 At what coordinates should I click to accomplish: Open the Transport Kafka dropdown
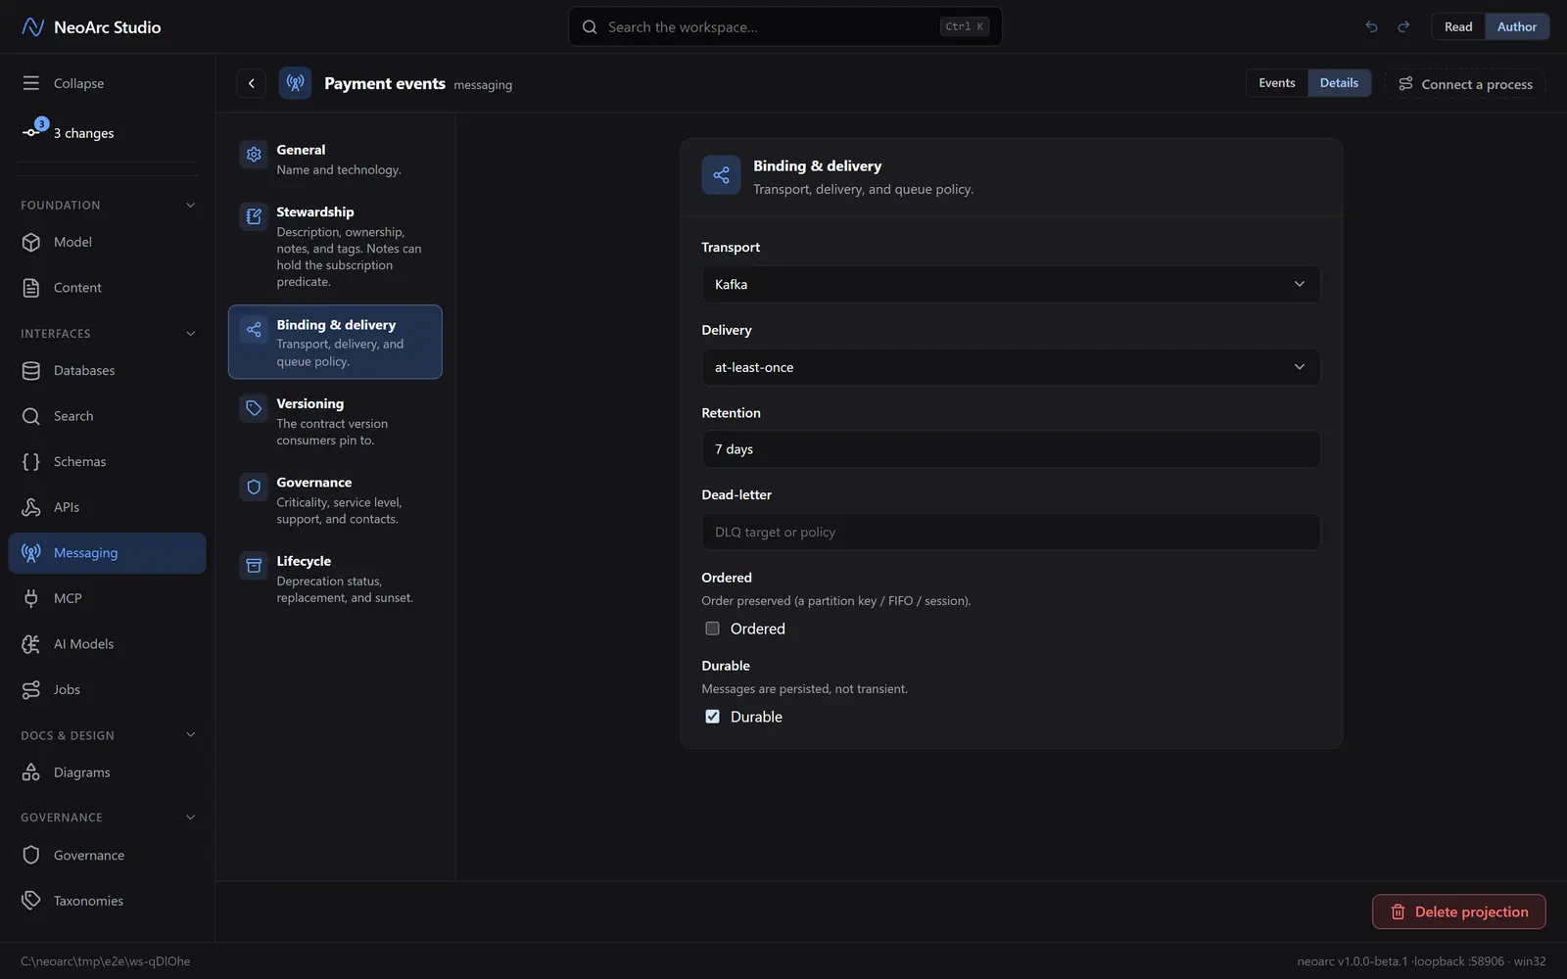click(x=1011, y=284)
